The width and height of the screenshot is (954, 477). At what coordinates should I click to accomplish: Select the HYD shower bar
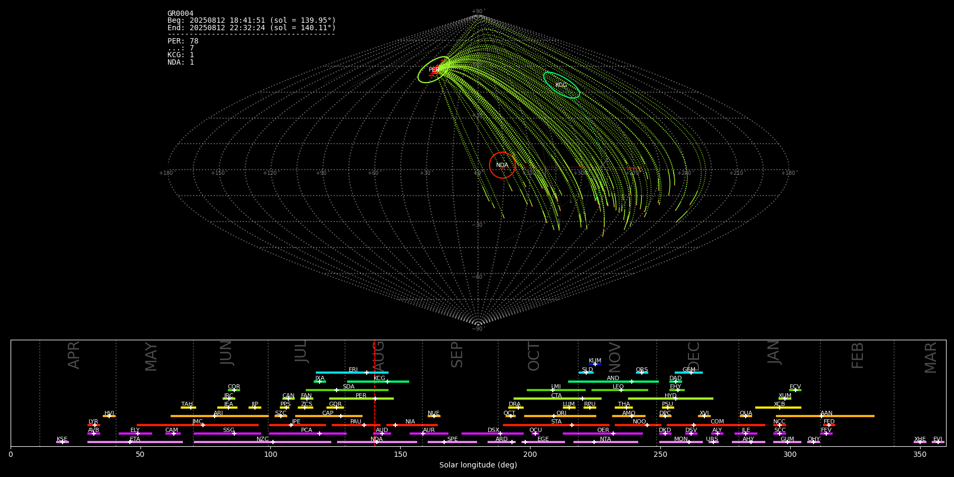(x=670, y=399)
